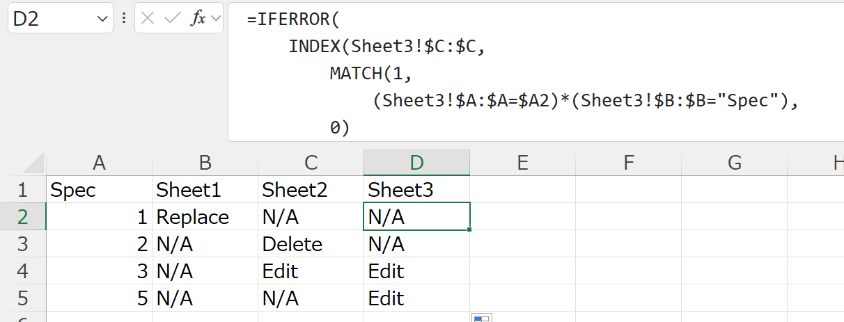Open the Name Box dropdown arrow

(x=101, y=19)
